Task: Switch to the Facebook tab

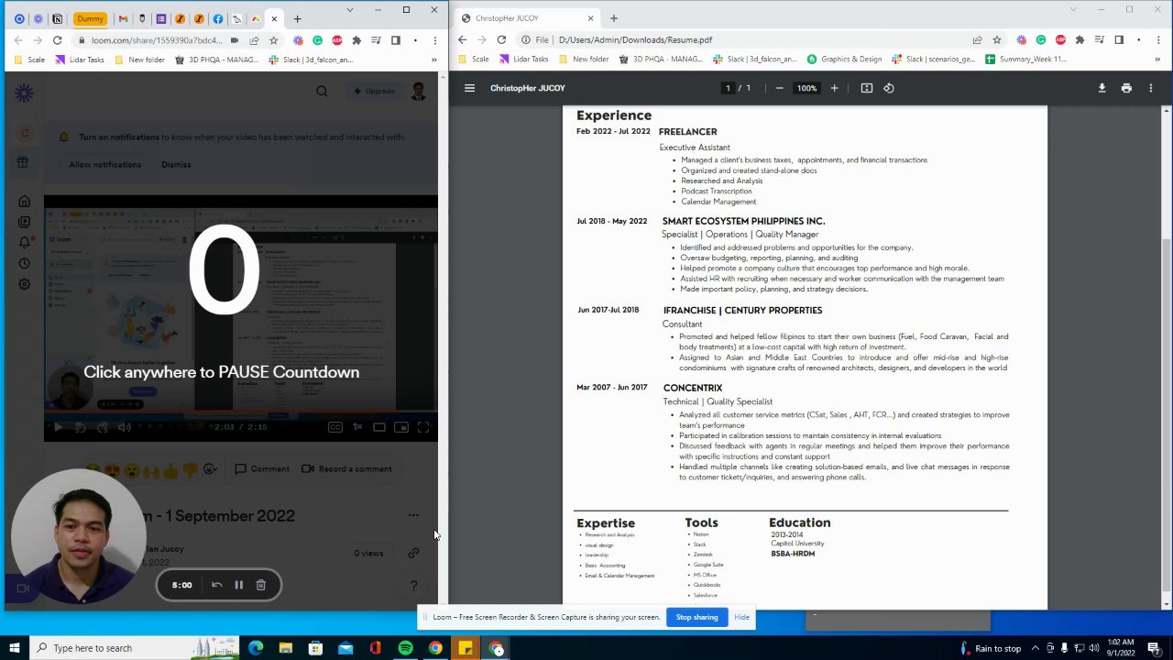Action: click(217, 18)
